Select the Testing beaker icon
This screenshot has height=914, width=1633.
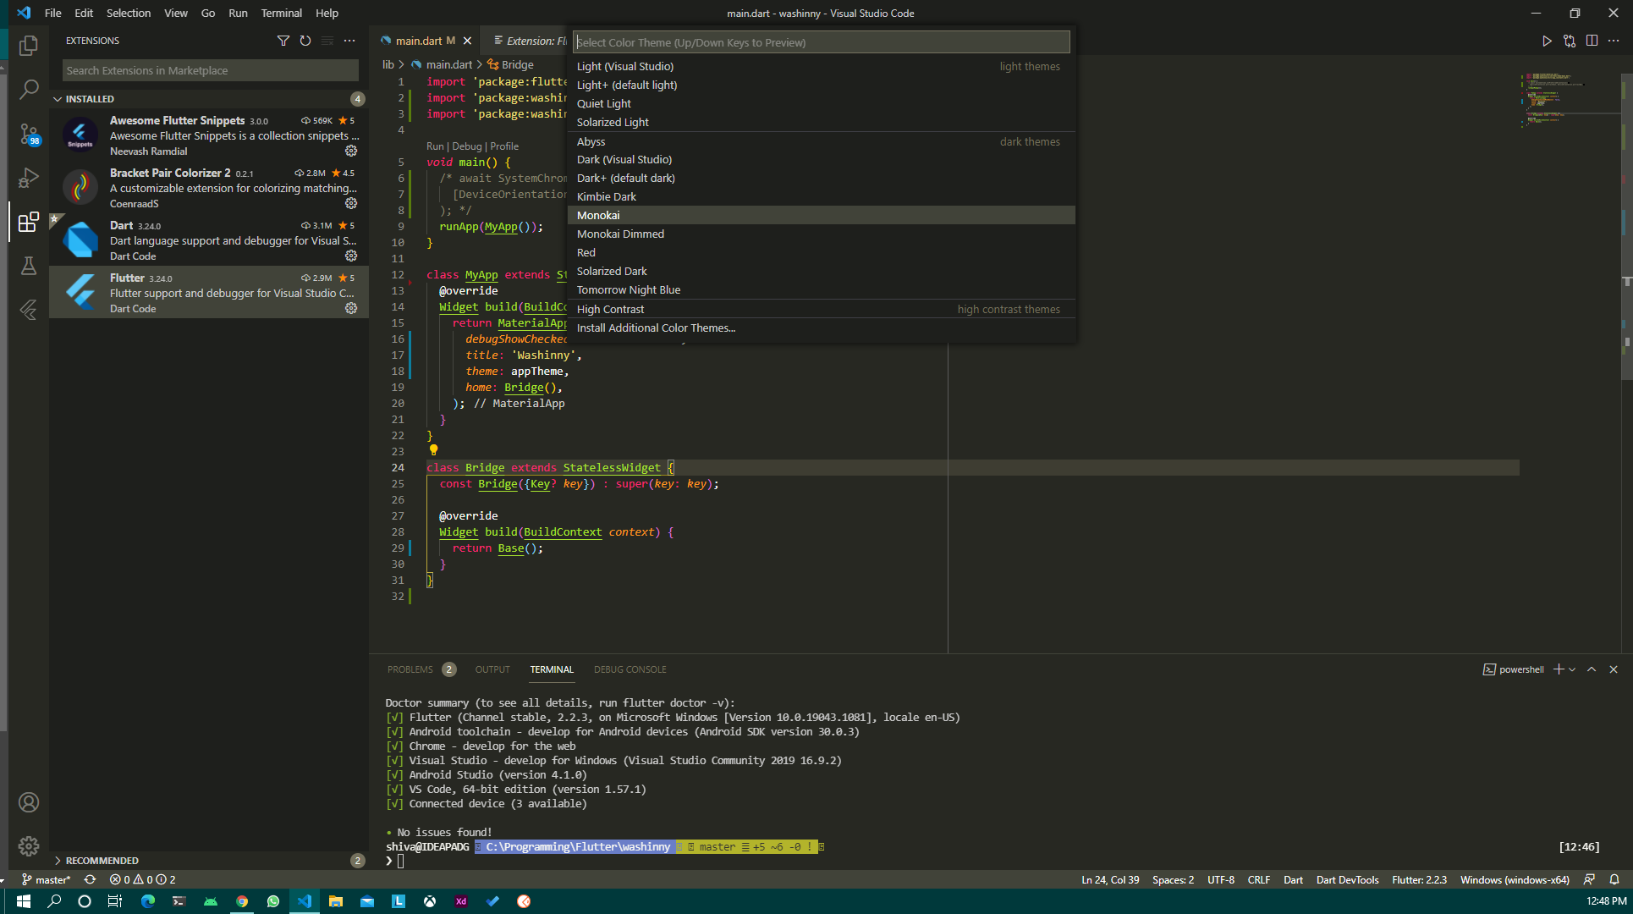click(x=28, y=265)
